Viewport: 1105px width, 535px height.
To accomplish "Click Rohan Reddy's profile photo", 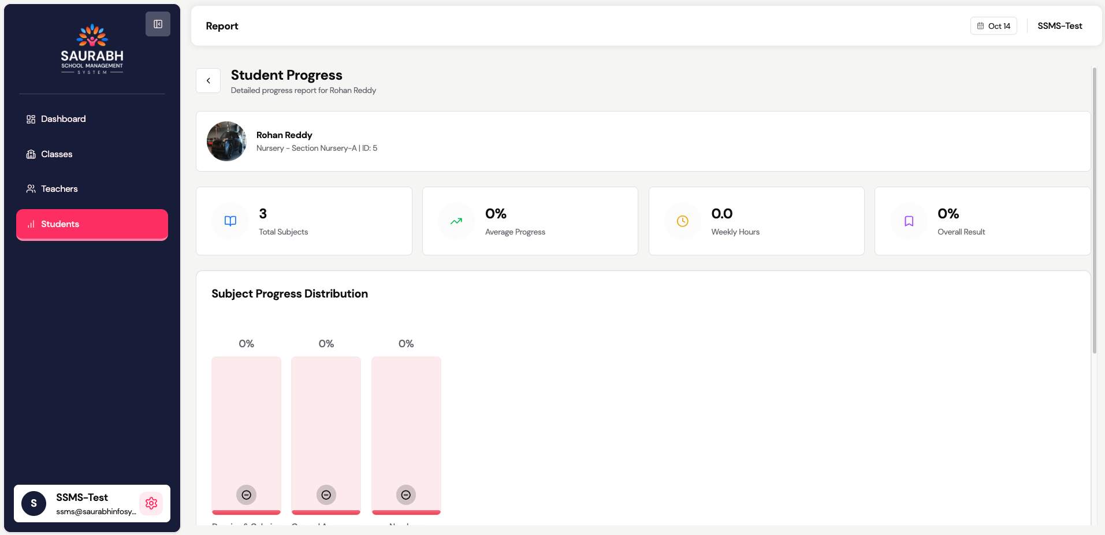I will coord(226,141).
